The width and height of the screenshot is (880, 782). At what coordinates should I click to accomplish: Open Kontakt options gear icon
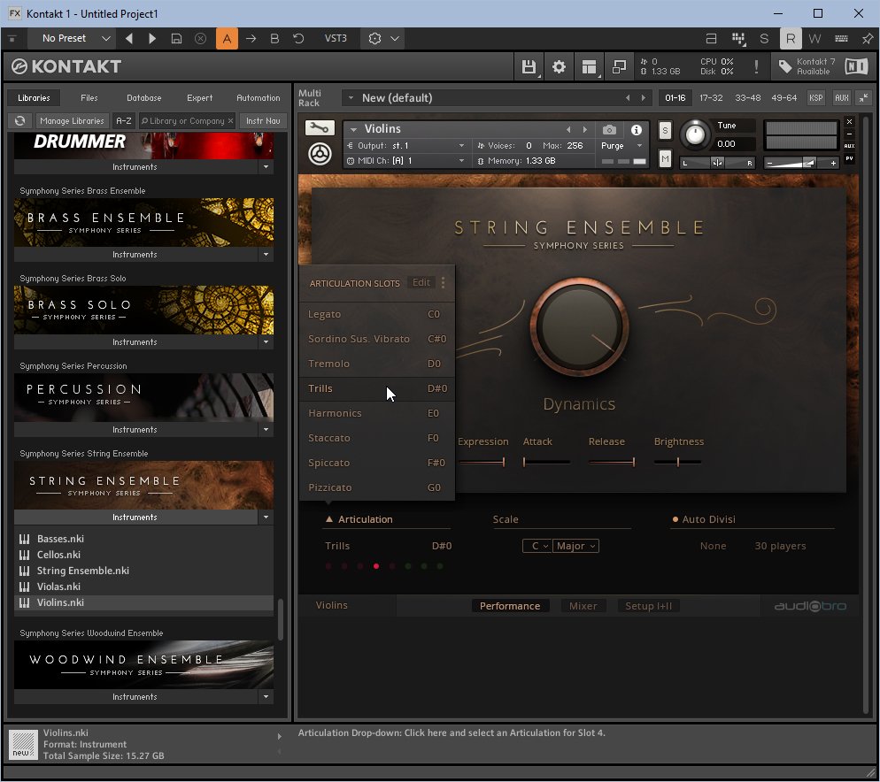[x=559, y=67]
